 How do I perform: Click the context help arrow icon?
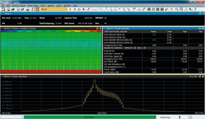point(191,9)
